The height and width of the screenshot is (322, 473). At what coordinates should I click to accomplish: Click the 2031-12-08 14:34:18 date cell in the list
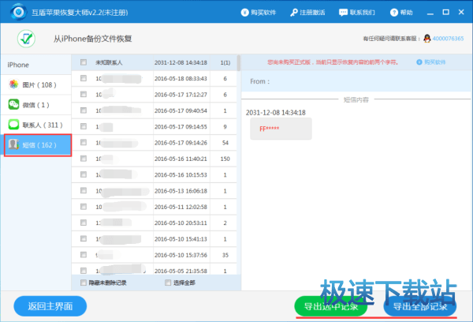pyautogui.click(x=181, y=62)
